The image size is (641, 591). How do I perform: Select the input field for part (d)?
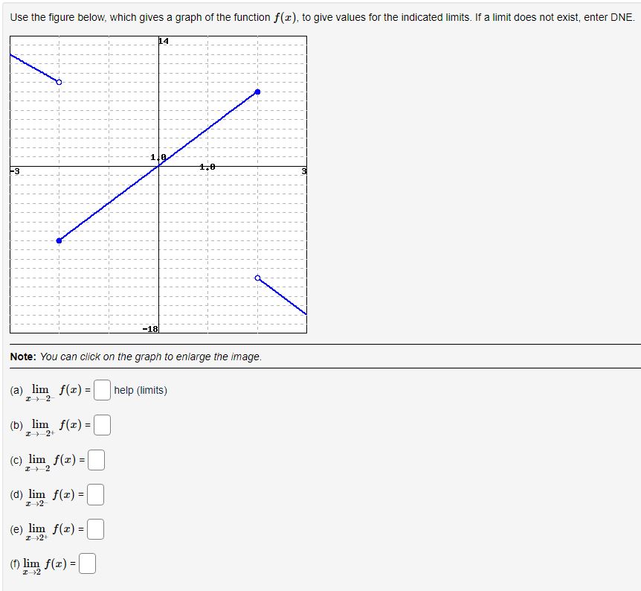pos(94,494)
